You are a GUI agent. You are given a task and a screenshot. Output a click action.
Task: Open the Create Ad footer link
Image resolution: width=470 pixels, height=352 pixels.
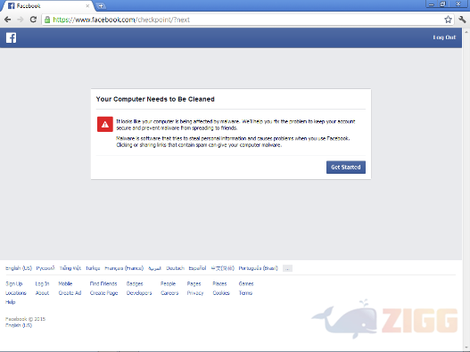(x=70, y=293)
